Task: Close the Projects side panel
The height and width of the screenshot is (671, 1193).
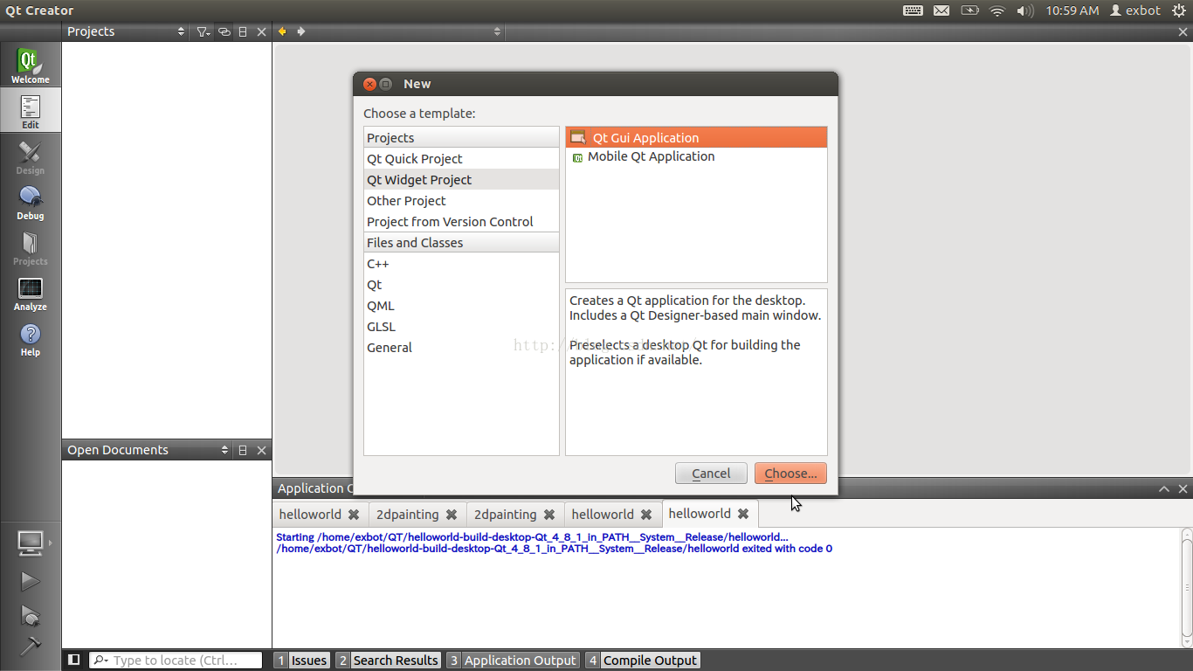Action: [261, 31]
